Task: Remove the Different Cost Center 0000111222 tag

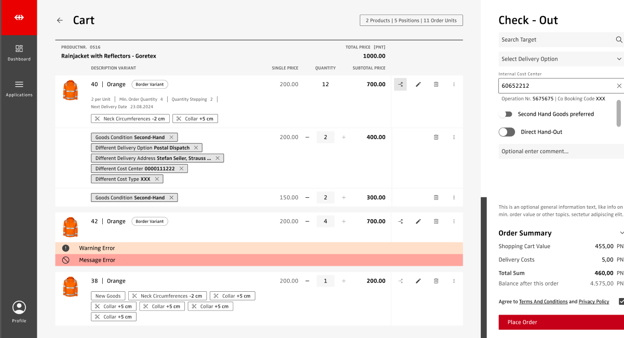Action: pos(181,169)
